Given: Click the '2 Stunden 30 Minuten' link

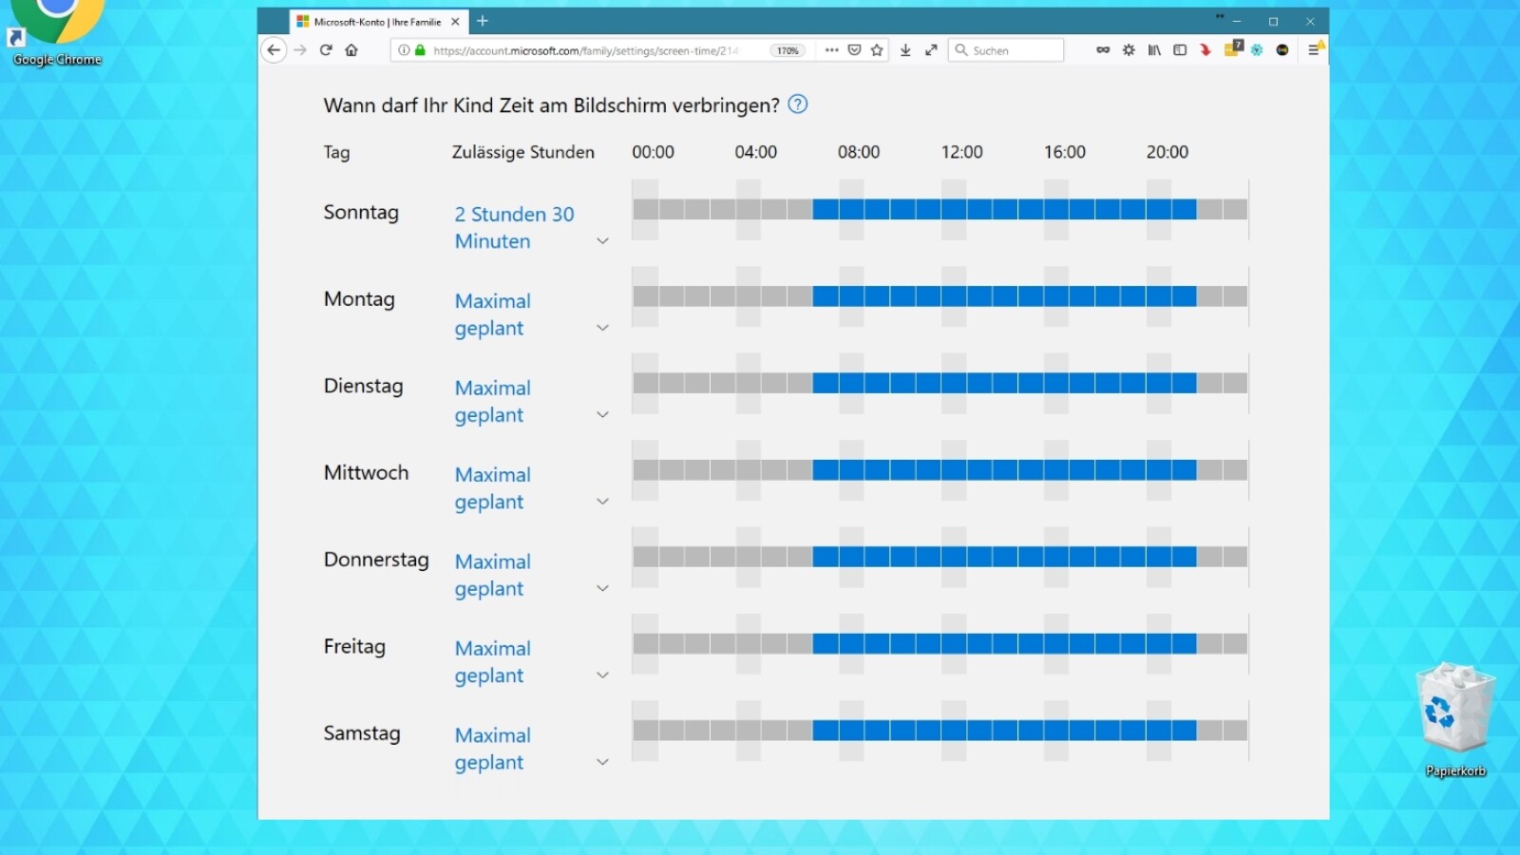Looking at the screenshot, I should click(514, 228).
